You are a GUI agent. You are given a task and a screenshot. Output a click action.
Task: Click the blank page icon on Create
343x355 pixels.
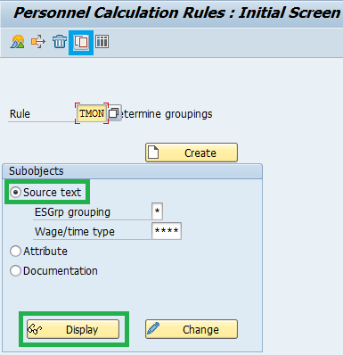tap(153, 153)
